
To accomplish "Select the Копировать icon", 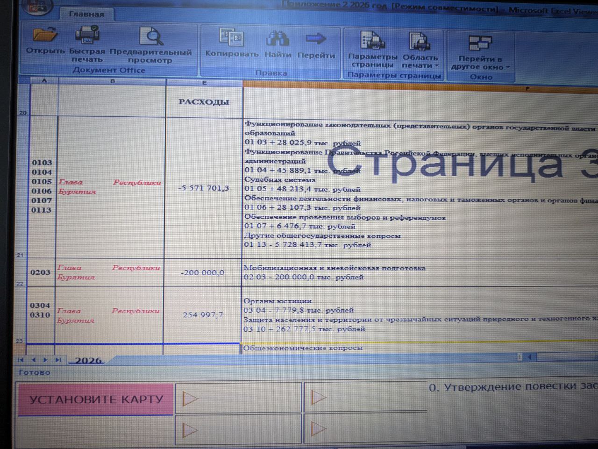I will (x=231, y=40).
